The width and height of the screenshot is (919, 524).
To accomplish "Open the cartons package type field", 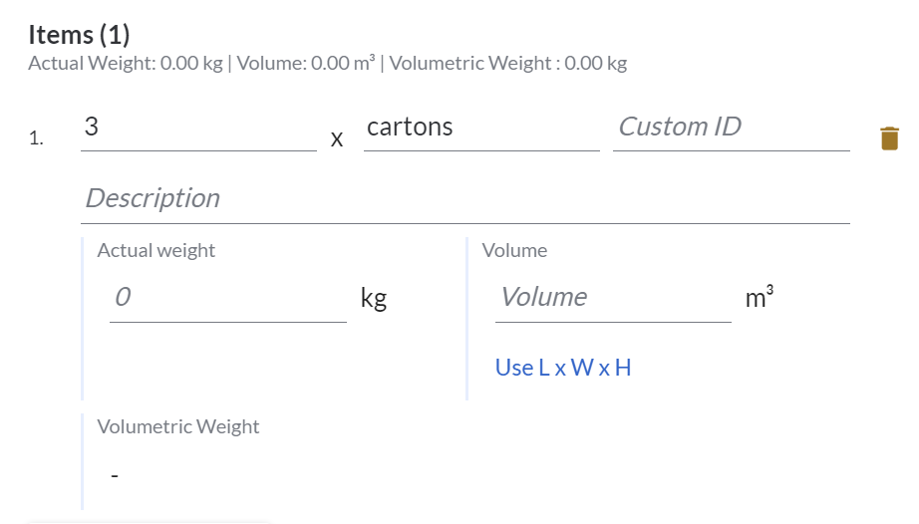I will pyautogui.click(x=480, y=129).
